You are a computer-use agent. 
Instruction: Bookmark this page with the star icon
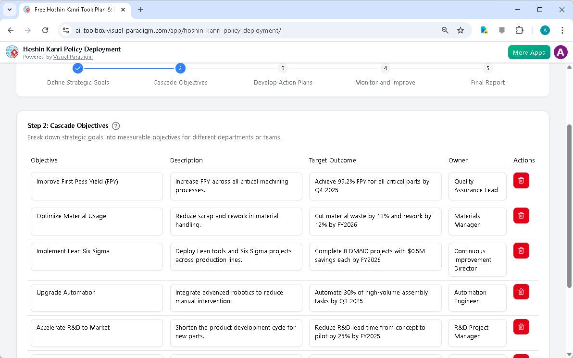pyautogui.click(x=461, y=30)
